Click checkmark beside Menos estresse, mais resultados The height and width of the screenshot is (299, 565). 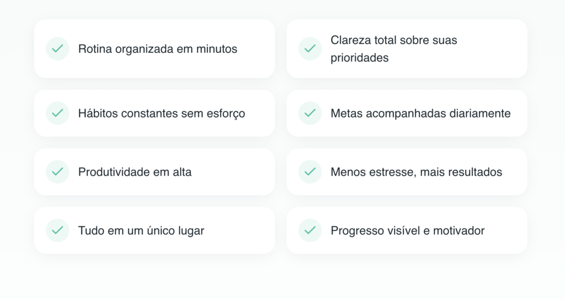pos(310,171)
